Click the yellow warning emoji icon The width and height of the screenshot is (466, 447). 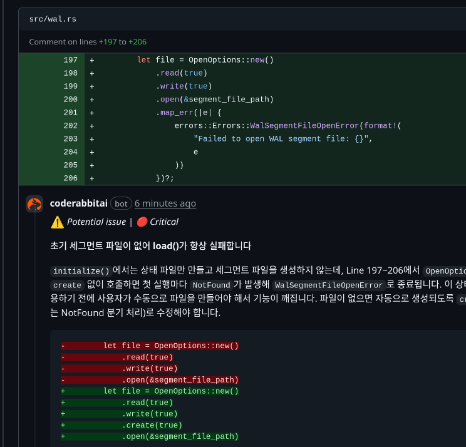click(58, 222)
